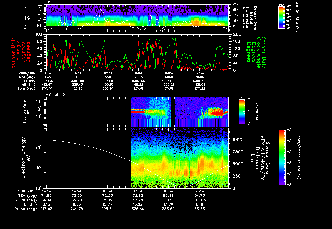The width and height of the screenshot is (332, 229).
Task: Select ELon value '70.91'
Action: (x=169, y=89)
